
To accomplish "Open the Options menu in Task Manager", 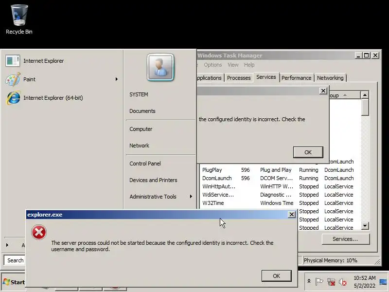I will click(213, 65).
